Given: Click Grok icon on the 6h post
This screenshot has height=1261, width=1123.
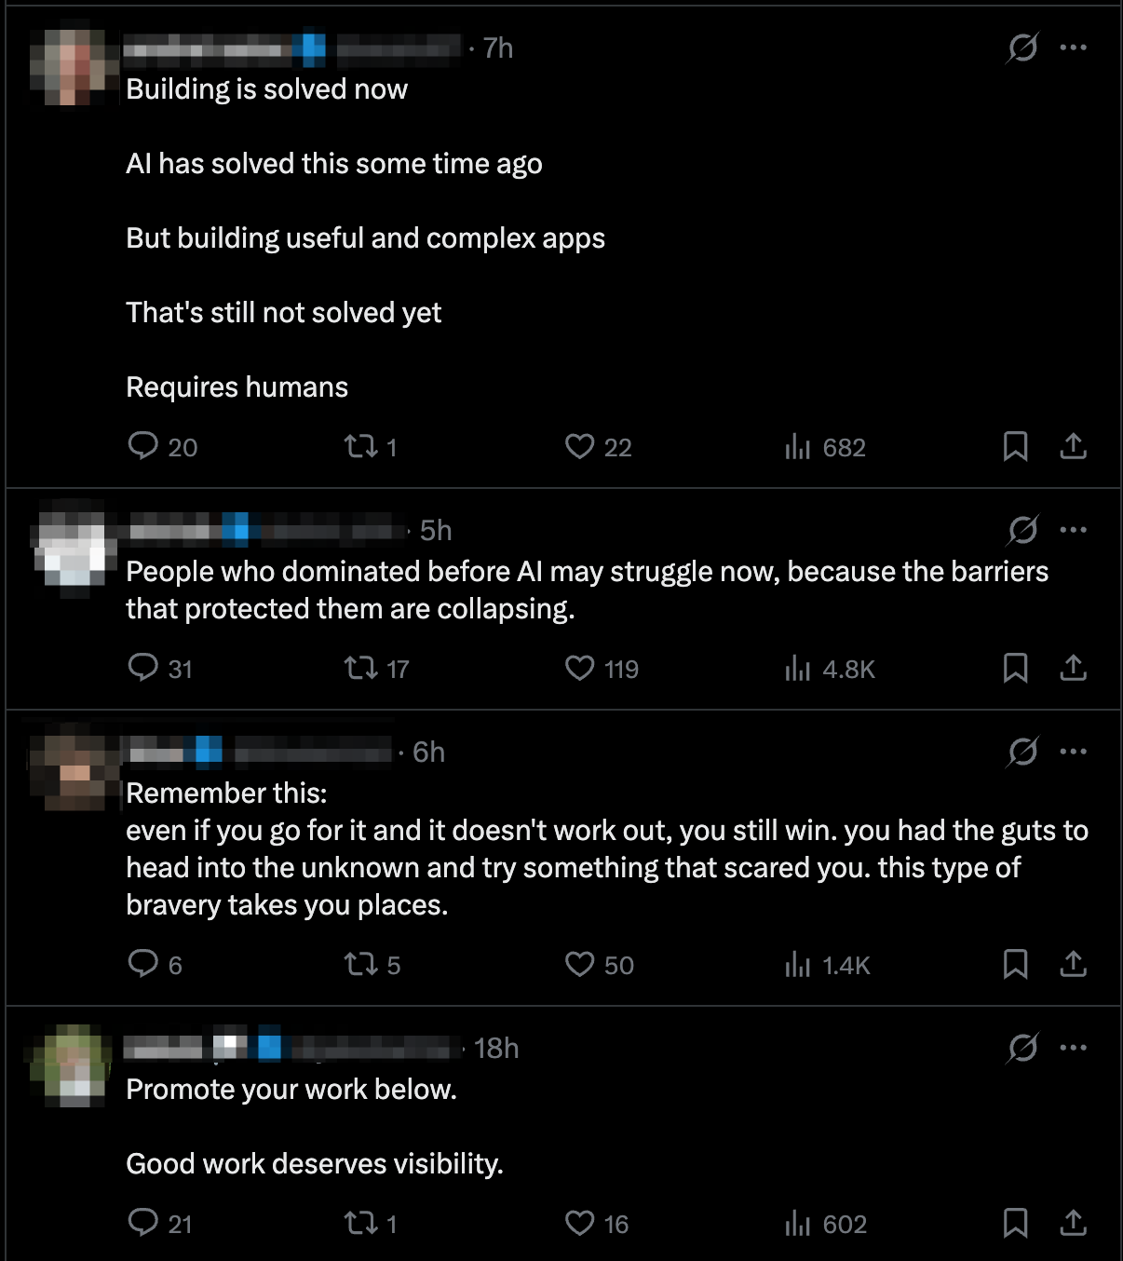Looking at the screenshot, I should 1022,752.
